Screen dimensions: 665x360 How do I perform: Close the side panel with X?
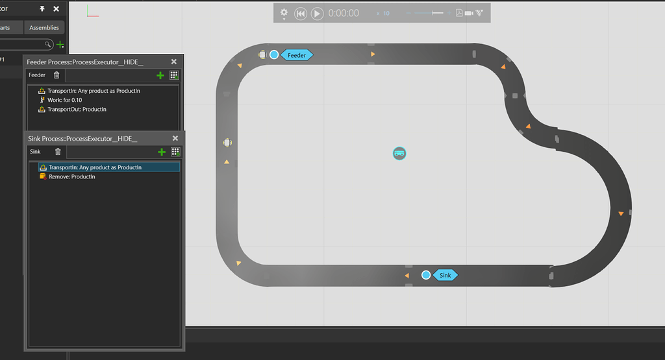pyautogui.click(x=56, y=8)
